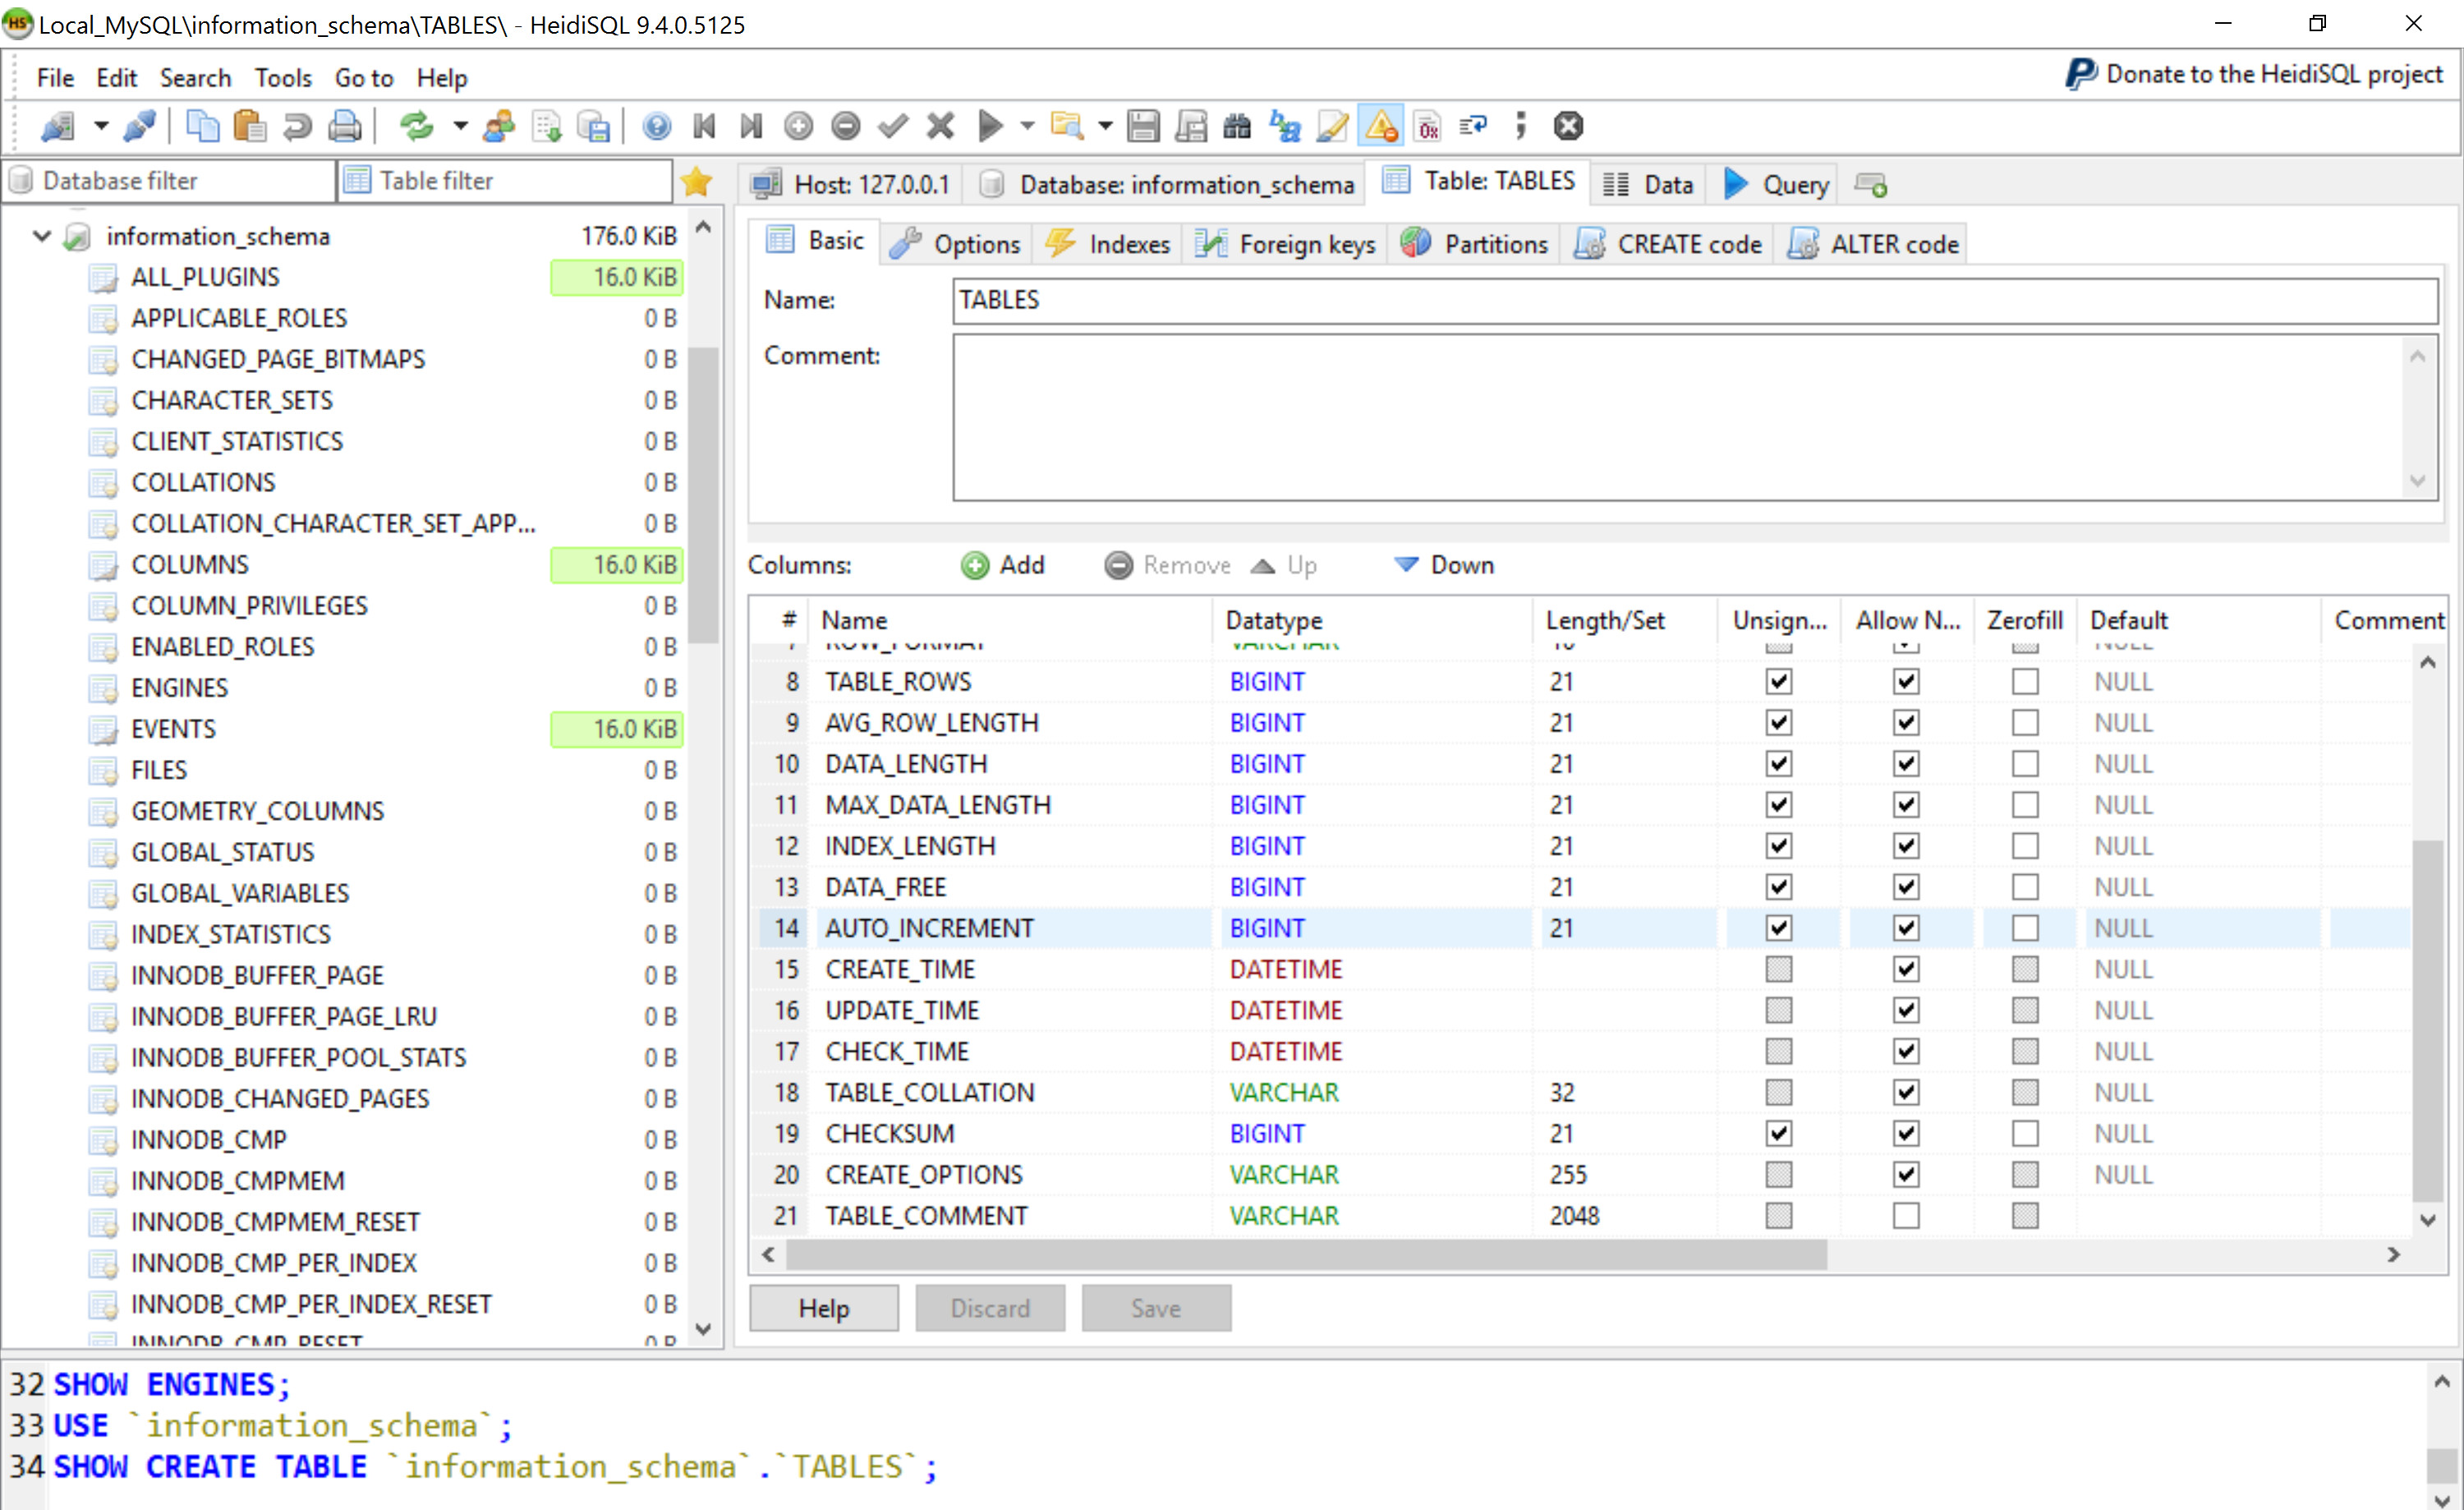The height and width of the screenshot is (1510, 2464).
Task: Toggle the wrap long lines icon
Action: (1474, 126)
